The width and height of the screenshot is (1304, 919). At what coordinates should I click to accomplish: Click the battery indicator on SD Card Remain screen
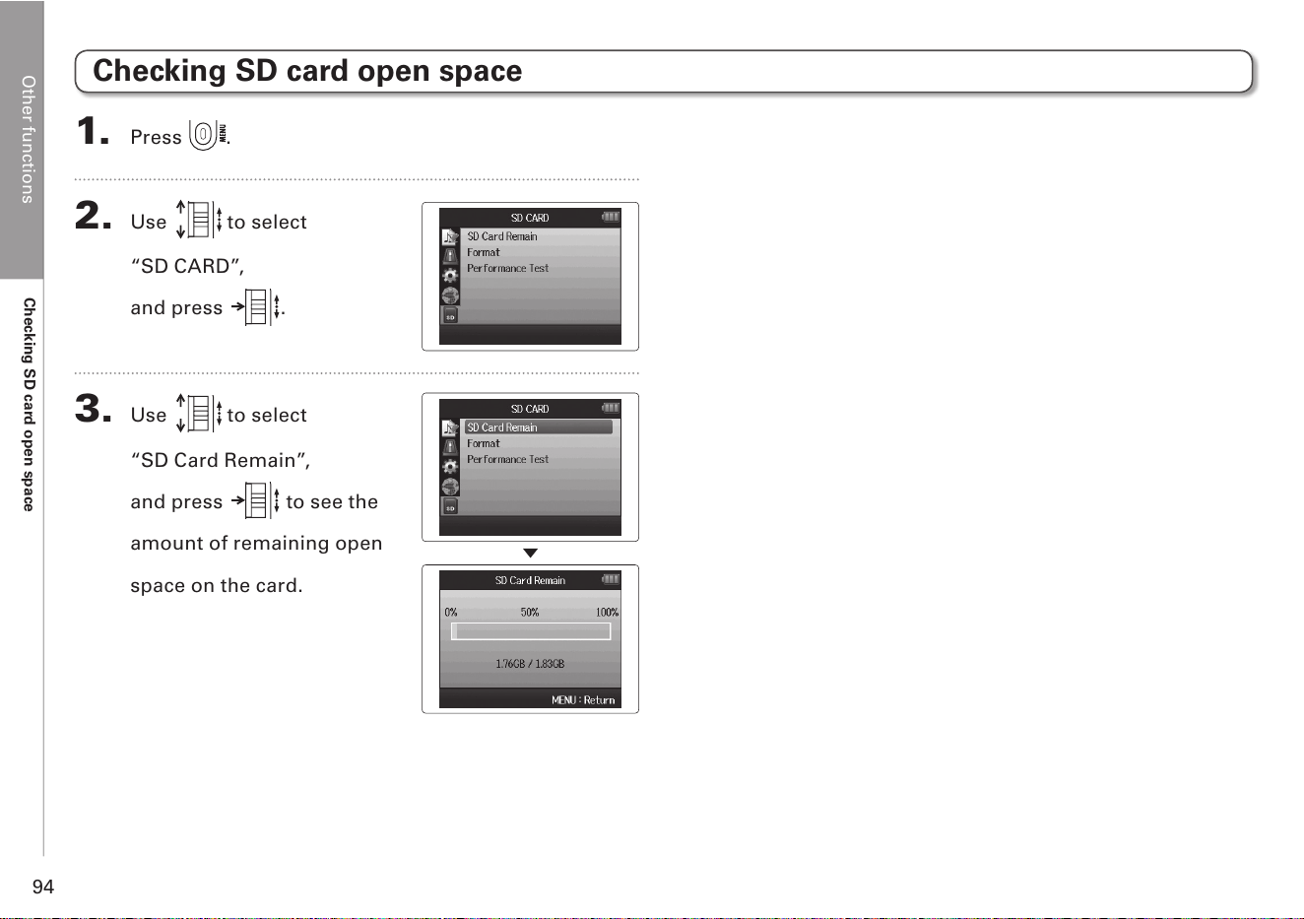click(x=611, y=579)
